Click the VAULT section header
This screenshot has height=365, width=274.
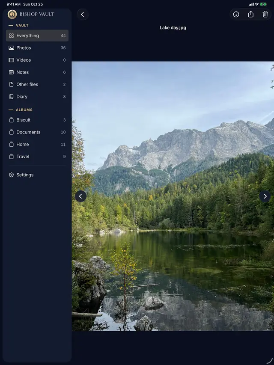(x=22, y=25)
